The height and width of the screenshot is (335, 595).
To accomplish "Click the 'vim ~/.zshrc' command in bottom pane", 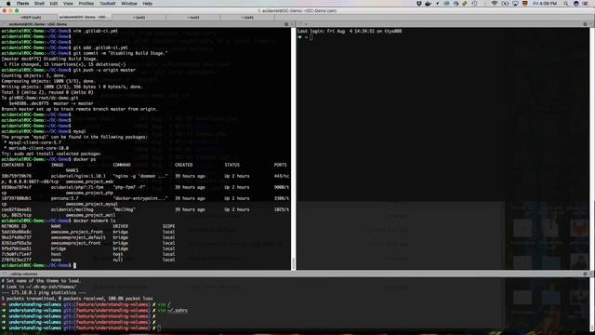I will tap(173, 310).
